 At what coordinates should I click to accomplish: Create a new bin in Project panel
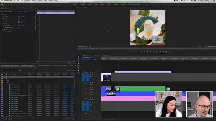[x=68, y=119]
